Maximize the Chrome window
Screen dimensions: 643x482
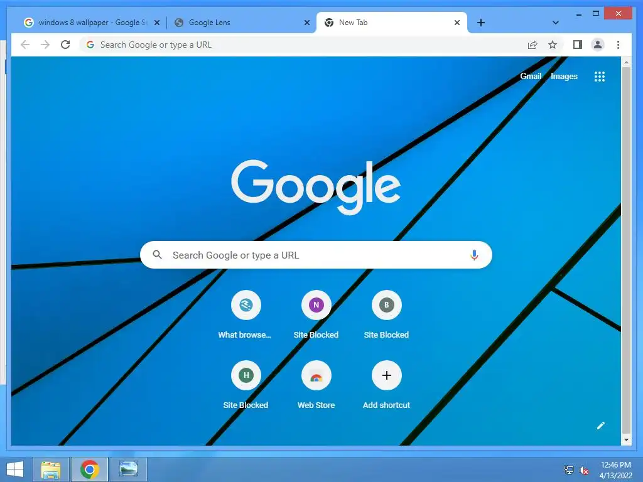(596, 14)
